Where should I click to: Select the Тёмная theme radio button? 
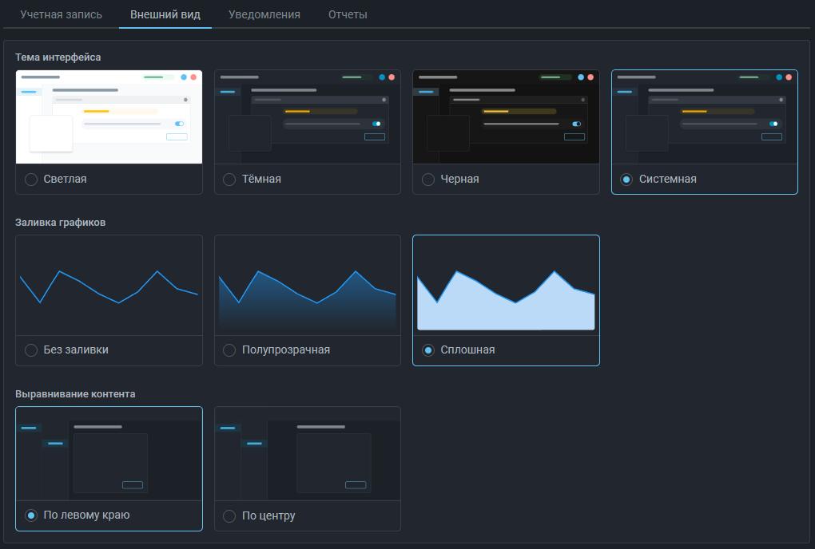click(229, 180)
